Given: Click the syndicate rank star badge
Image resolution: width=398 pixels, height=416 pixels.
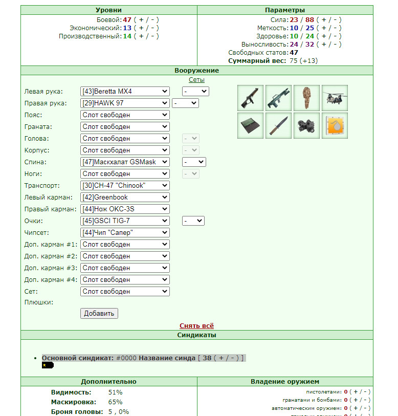Looking at the screenshot, I should click(x=48, y=365).
